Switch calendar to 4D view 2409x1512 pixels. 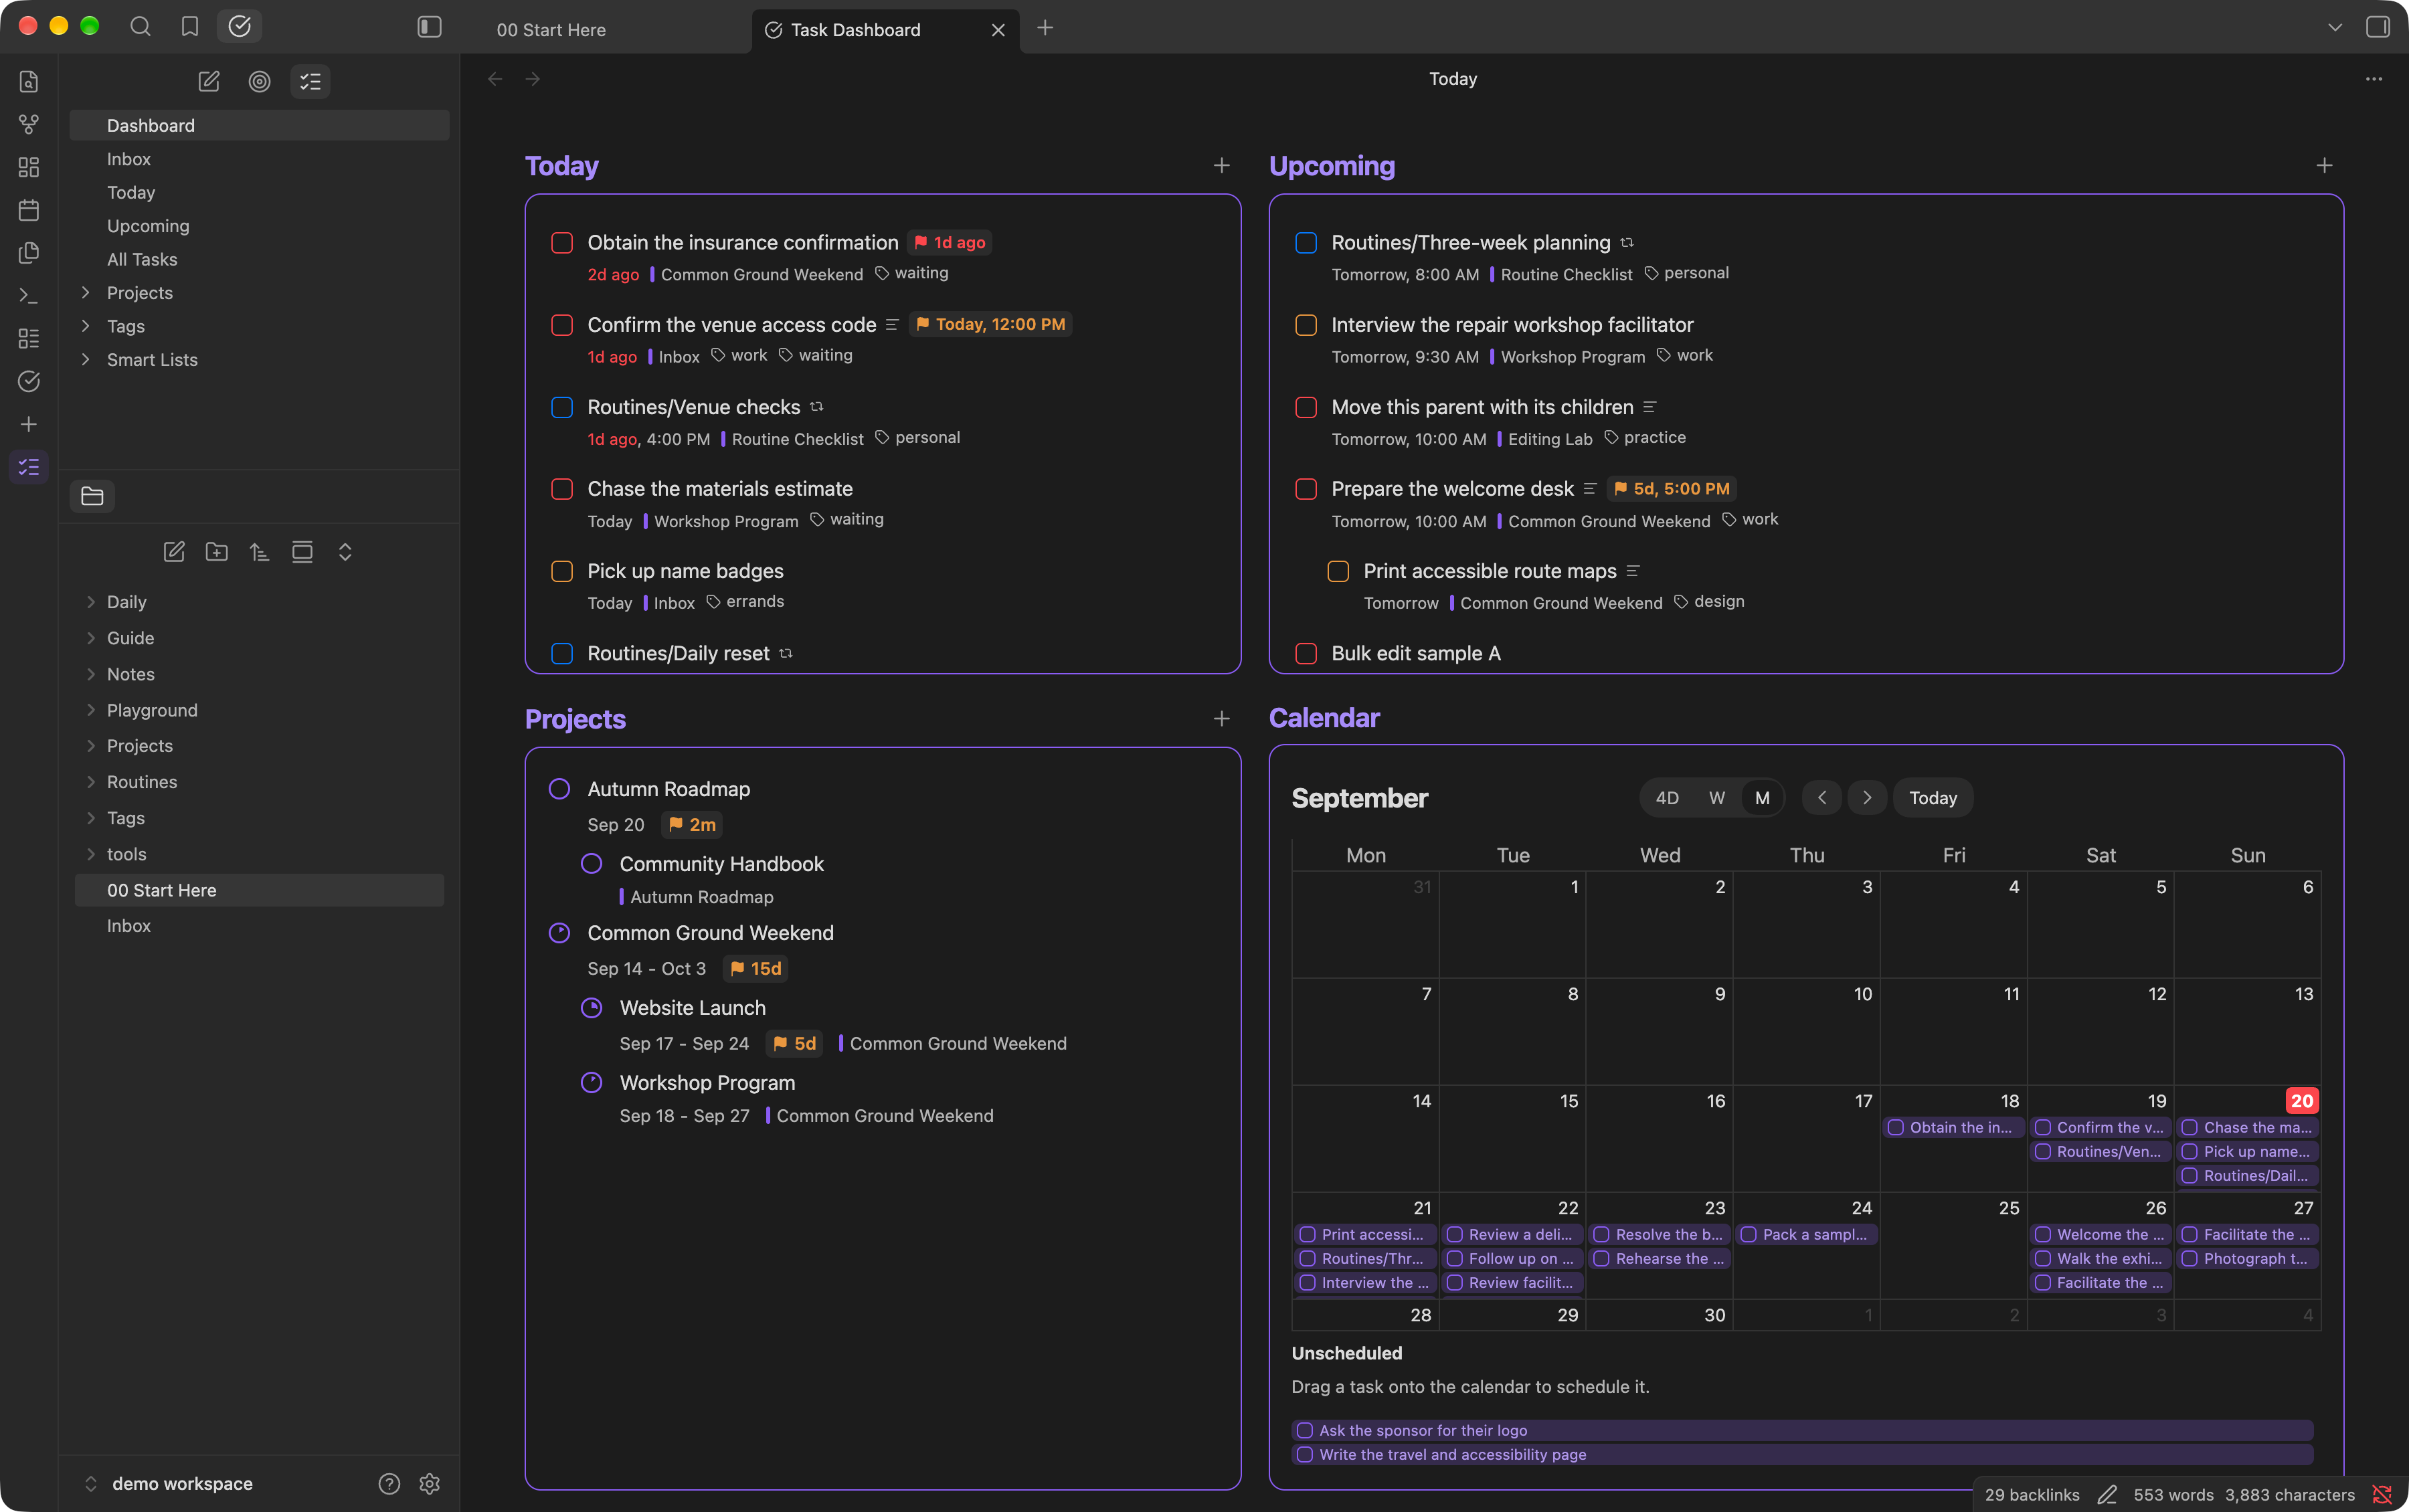[x=1667, y=798]
